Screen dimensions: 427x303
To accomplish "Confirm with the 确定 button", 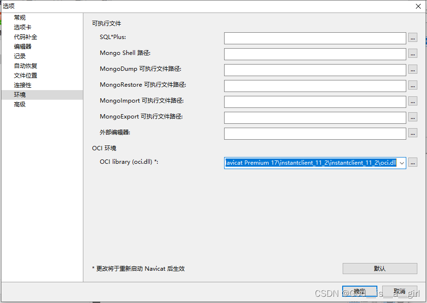I will [360, 291].
